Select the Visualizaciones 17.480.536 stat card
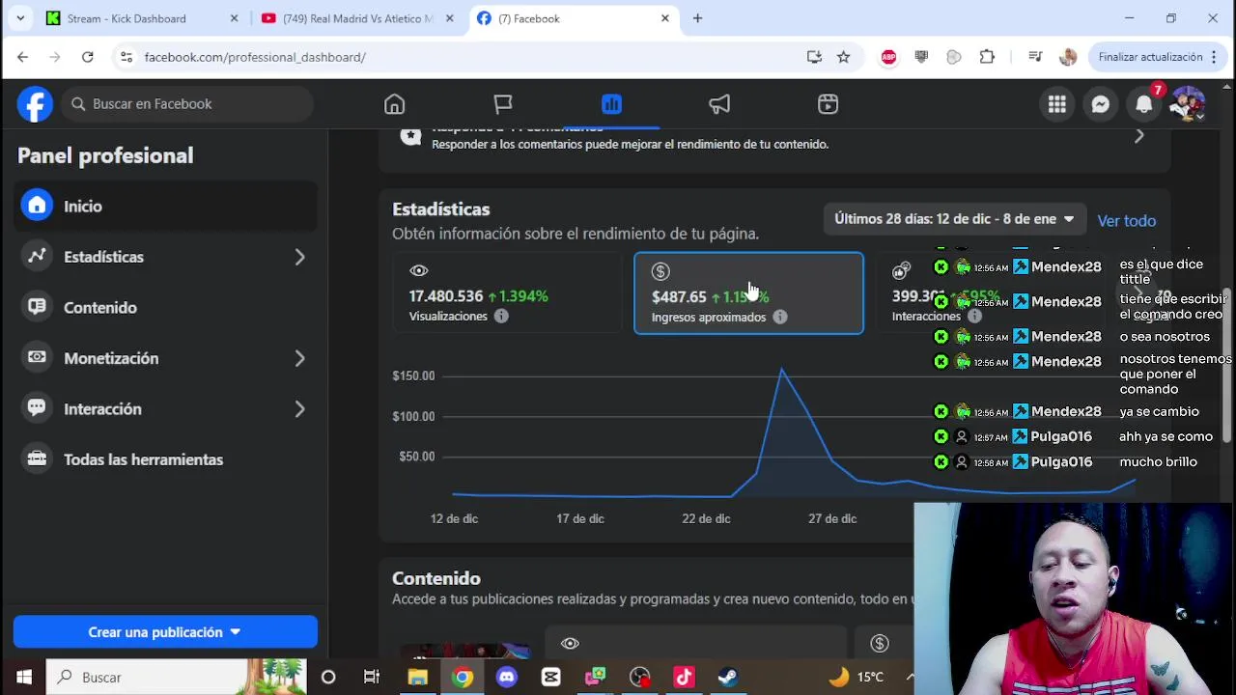 coord(507,292)
